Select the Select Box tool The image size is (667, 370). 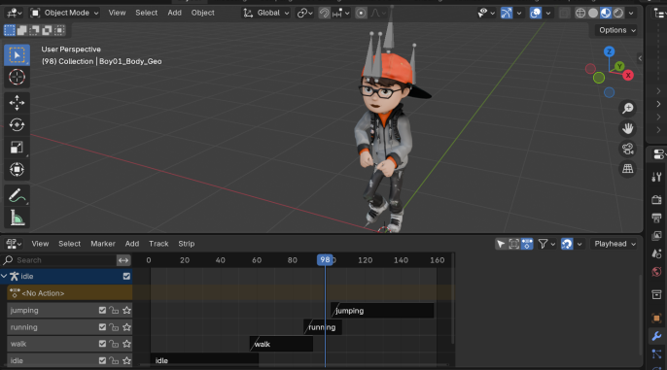18,55
